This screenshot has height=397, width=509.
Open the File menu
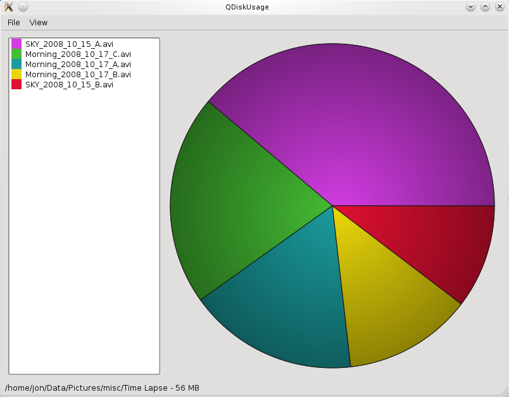point(14,22)
